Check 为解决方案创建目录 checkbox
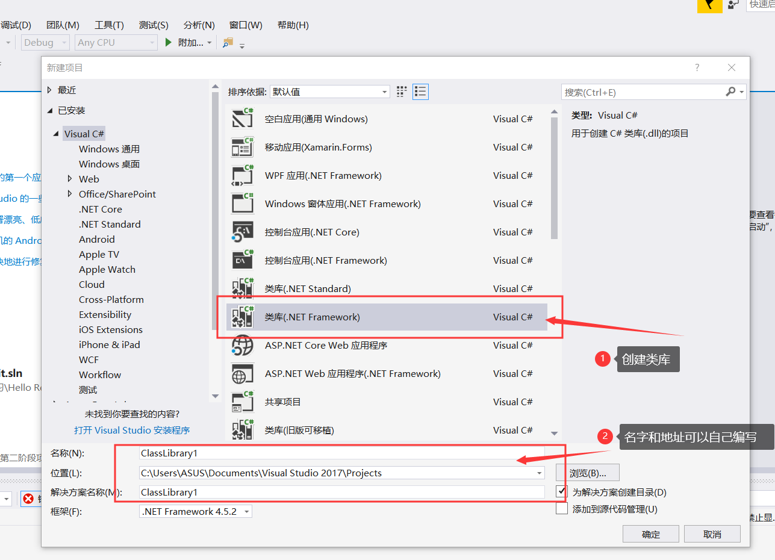The height and width of the screenshot is (560, 775). click(562, 491)
